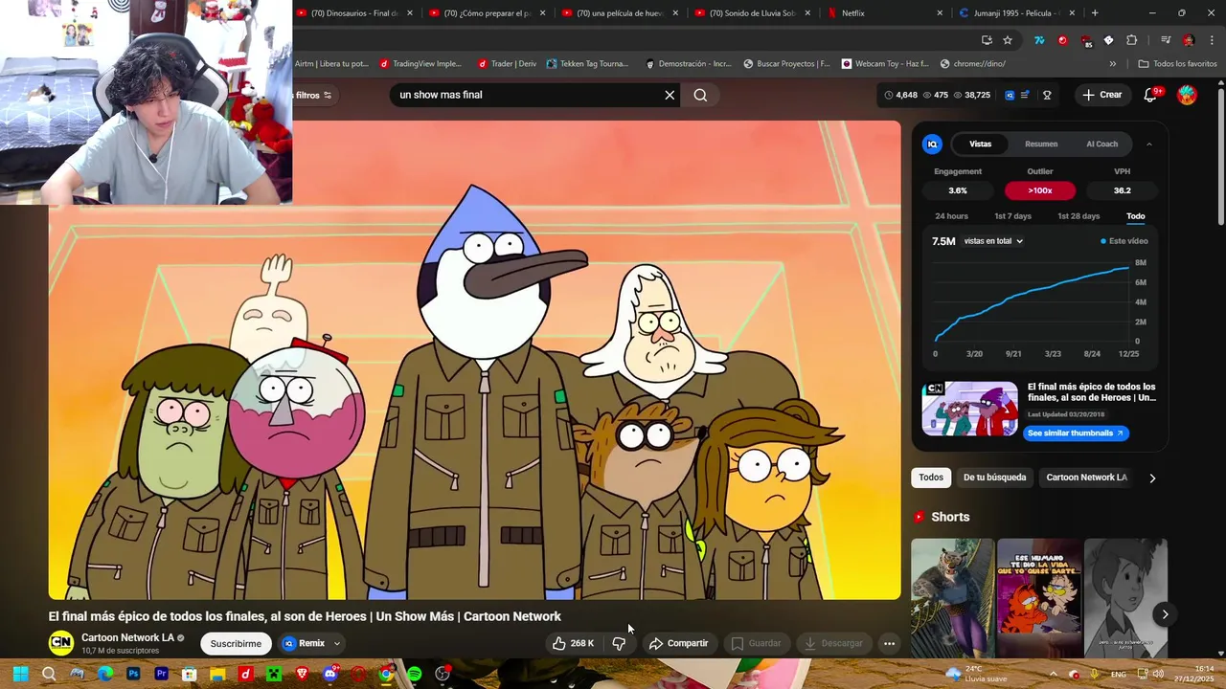Like the video (268 K)
Viewport: 1226px width, 689px height.
pyautogui.click(x=573, y=643)
